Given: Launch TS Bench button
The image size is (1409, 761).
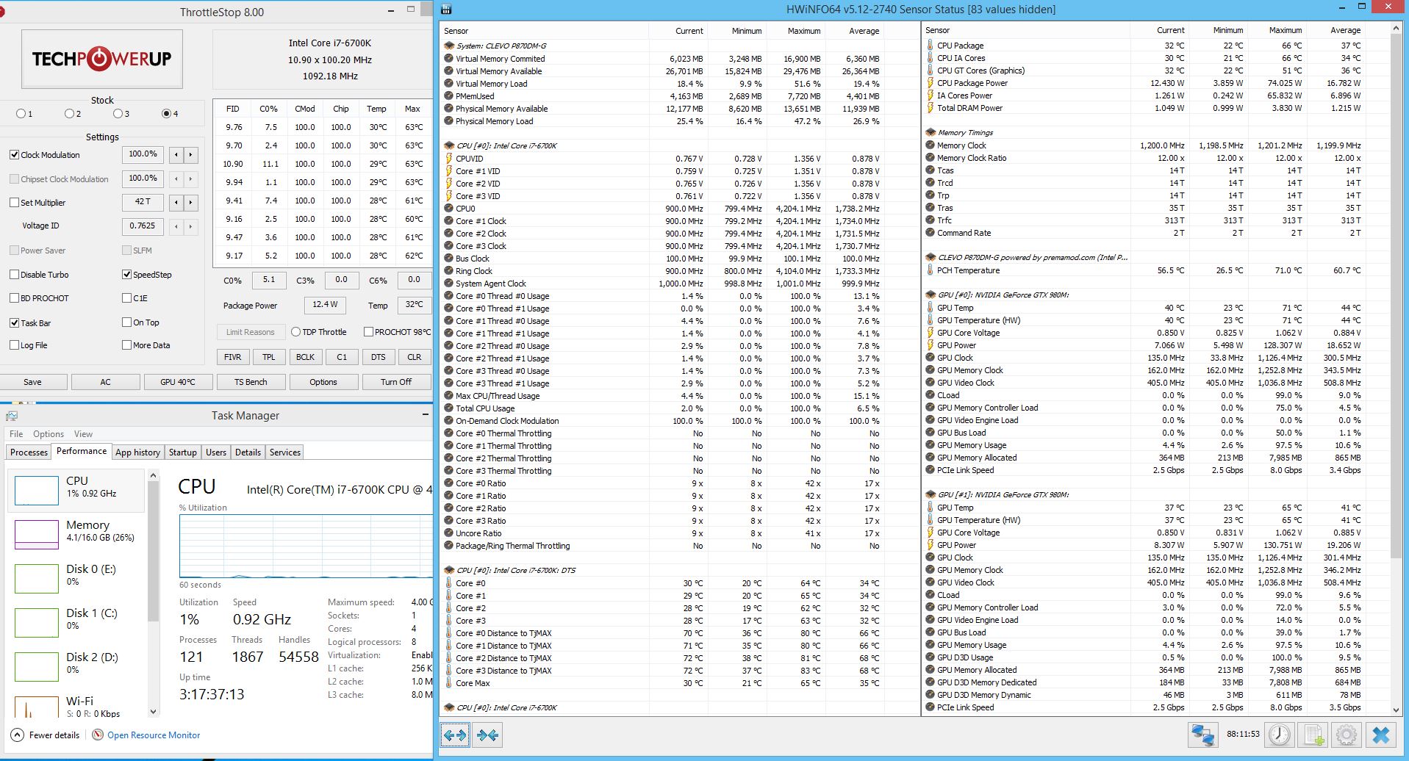Looking at the screenshot, I should pos(251,382).
